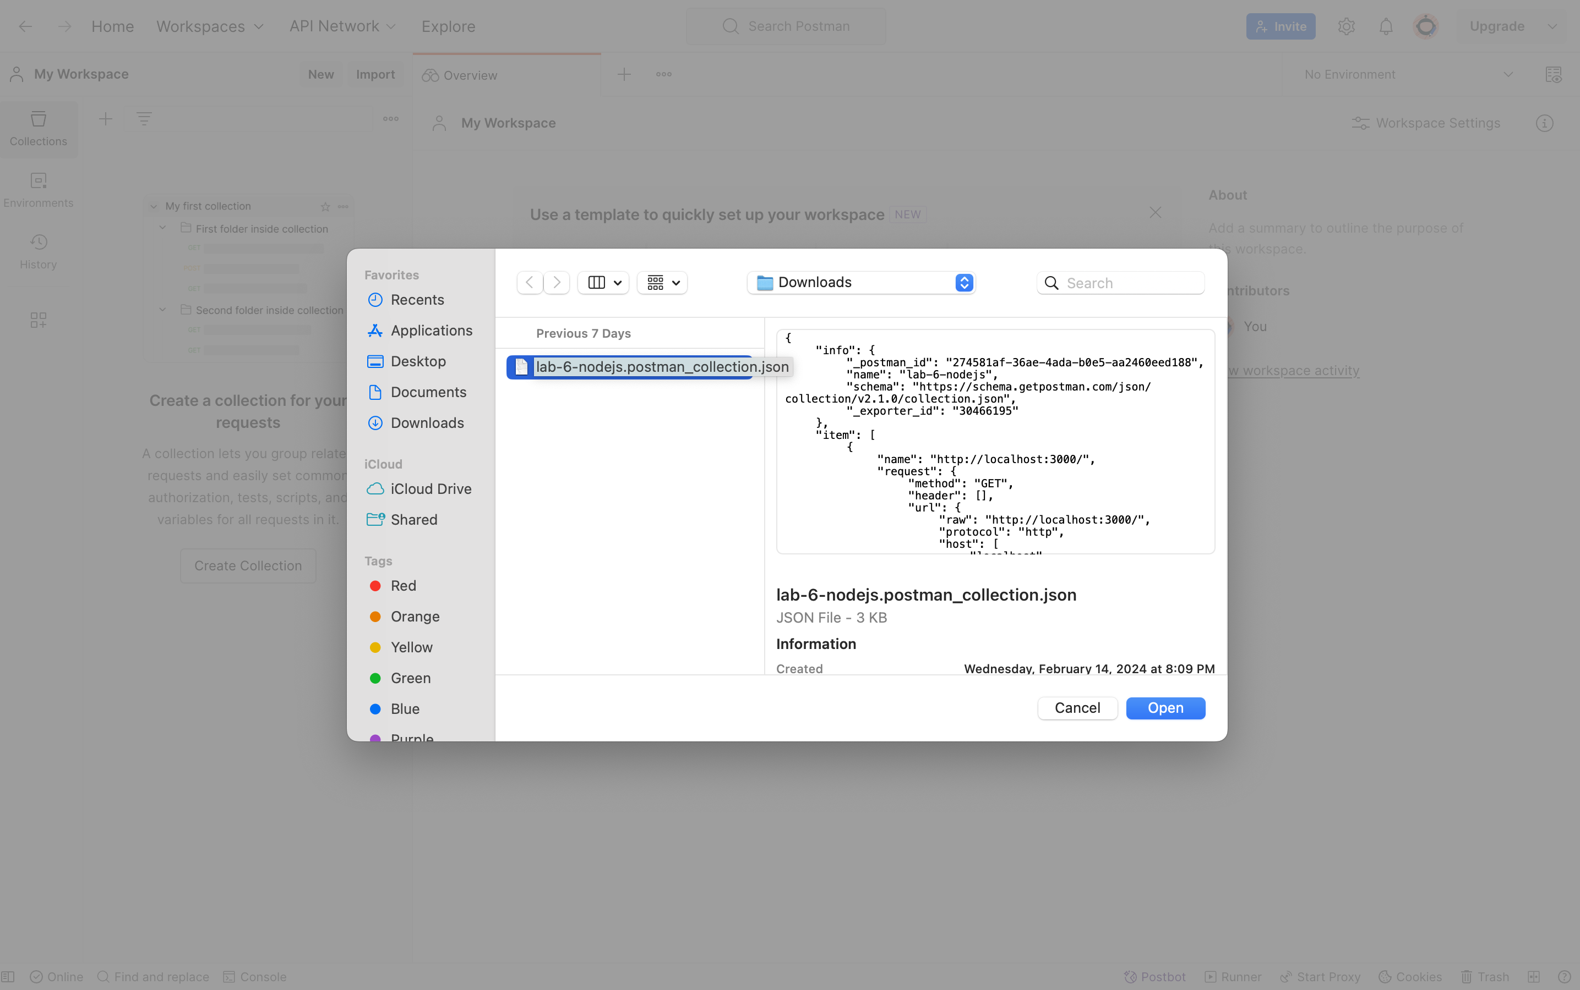Open the group-by dropdown in file dialog
The width and height of the screenshot is (1580, 990).
(x=662, y=282)
